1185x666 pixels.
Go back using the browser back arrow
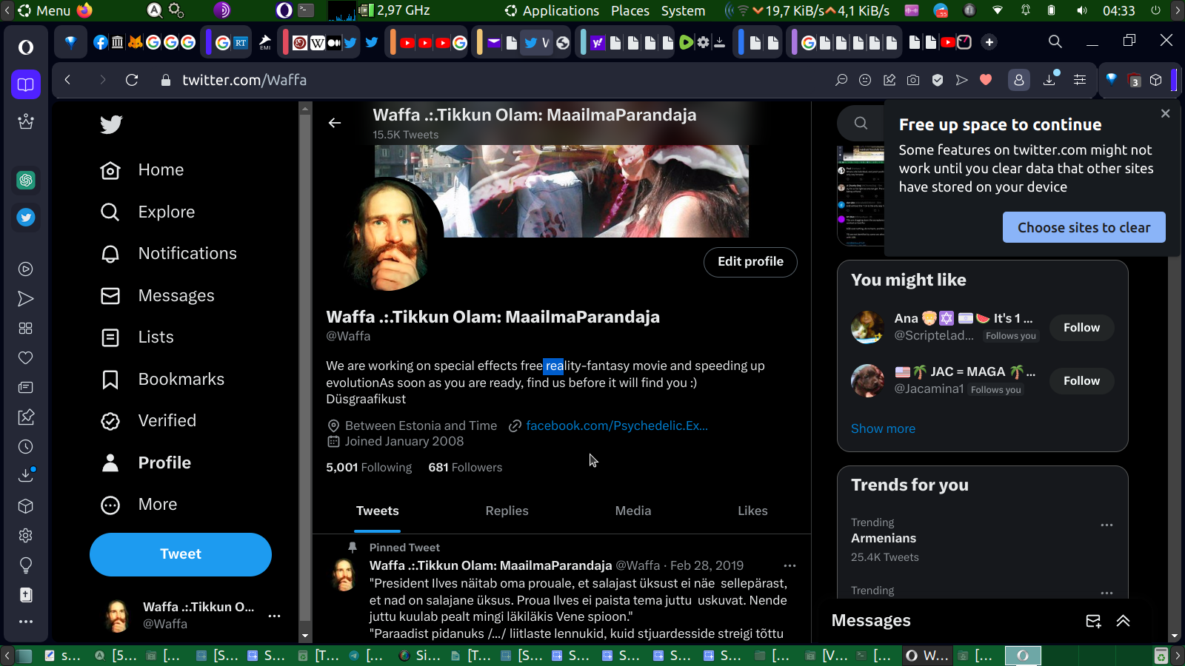tap(67, 80)
